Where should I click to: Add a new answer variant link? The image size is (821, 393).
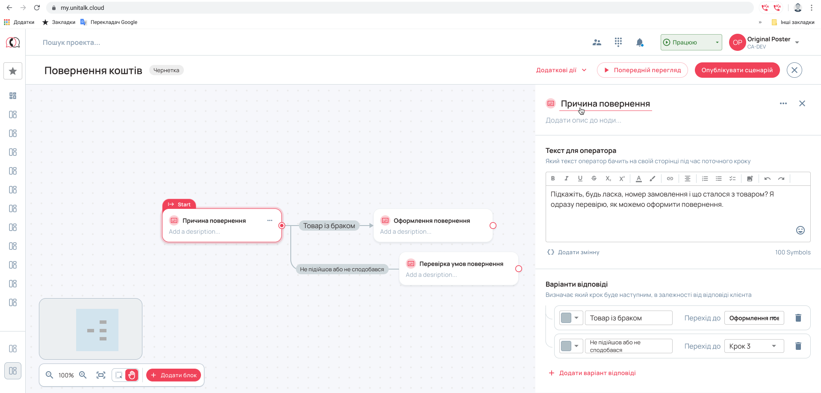pyautogui.click(x=592, y=373)
